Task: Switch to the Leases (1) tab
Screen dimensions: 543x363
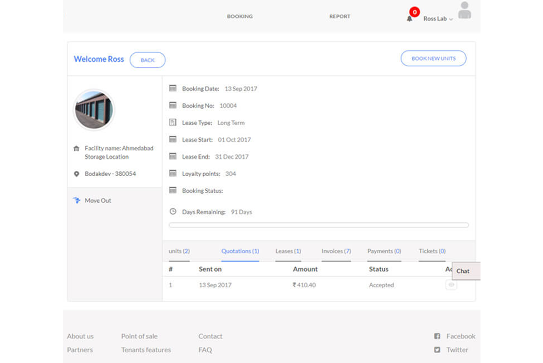Action: 288,251
